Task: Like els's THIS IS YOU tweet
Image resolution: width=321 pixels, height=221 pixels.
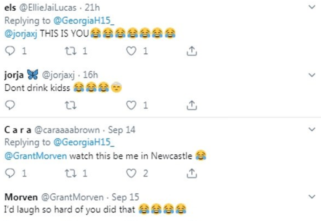Action: tap(131, 51)
